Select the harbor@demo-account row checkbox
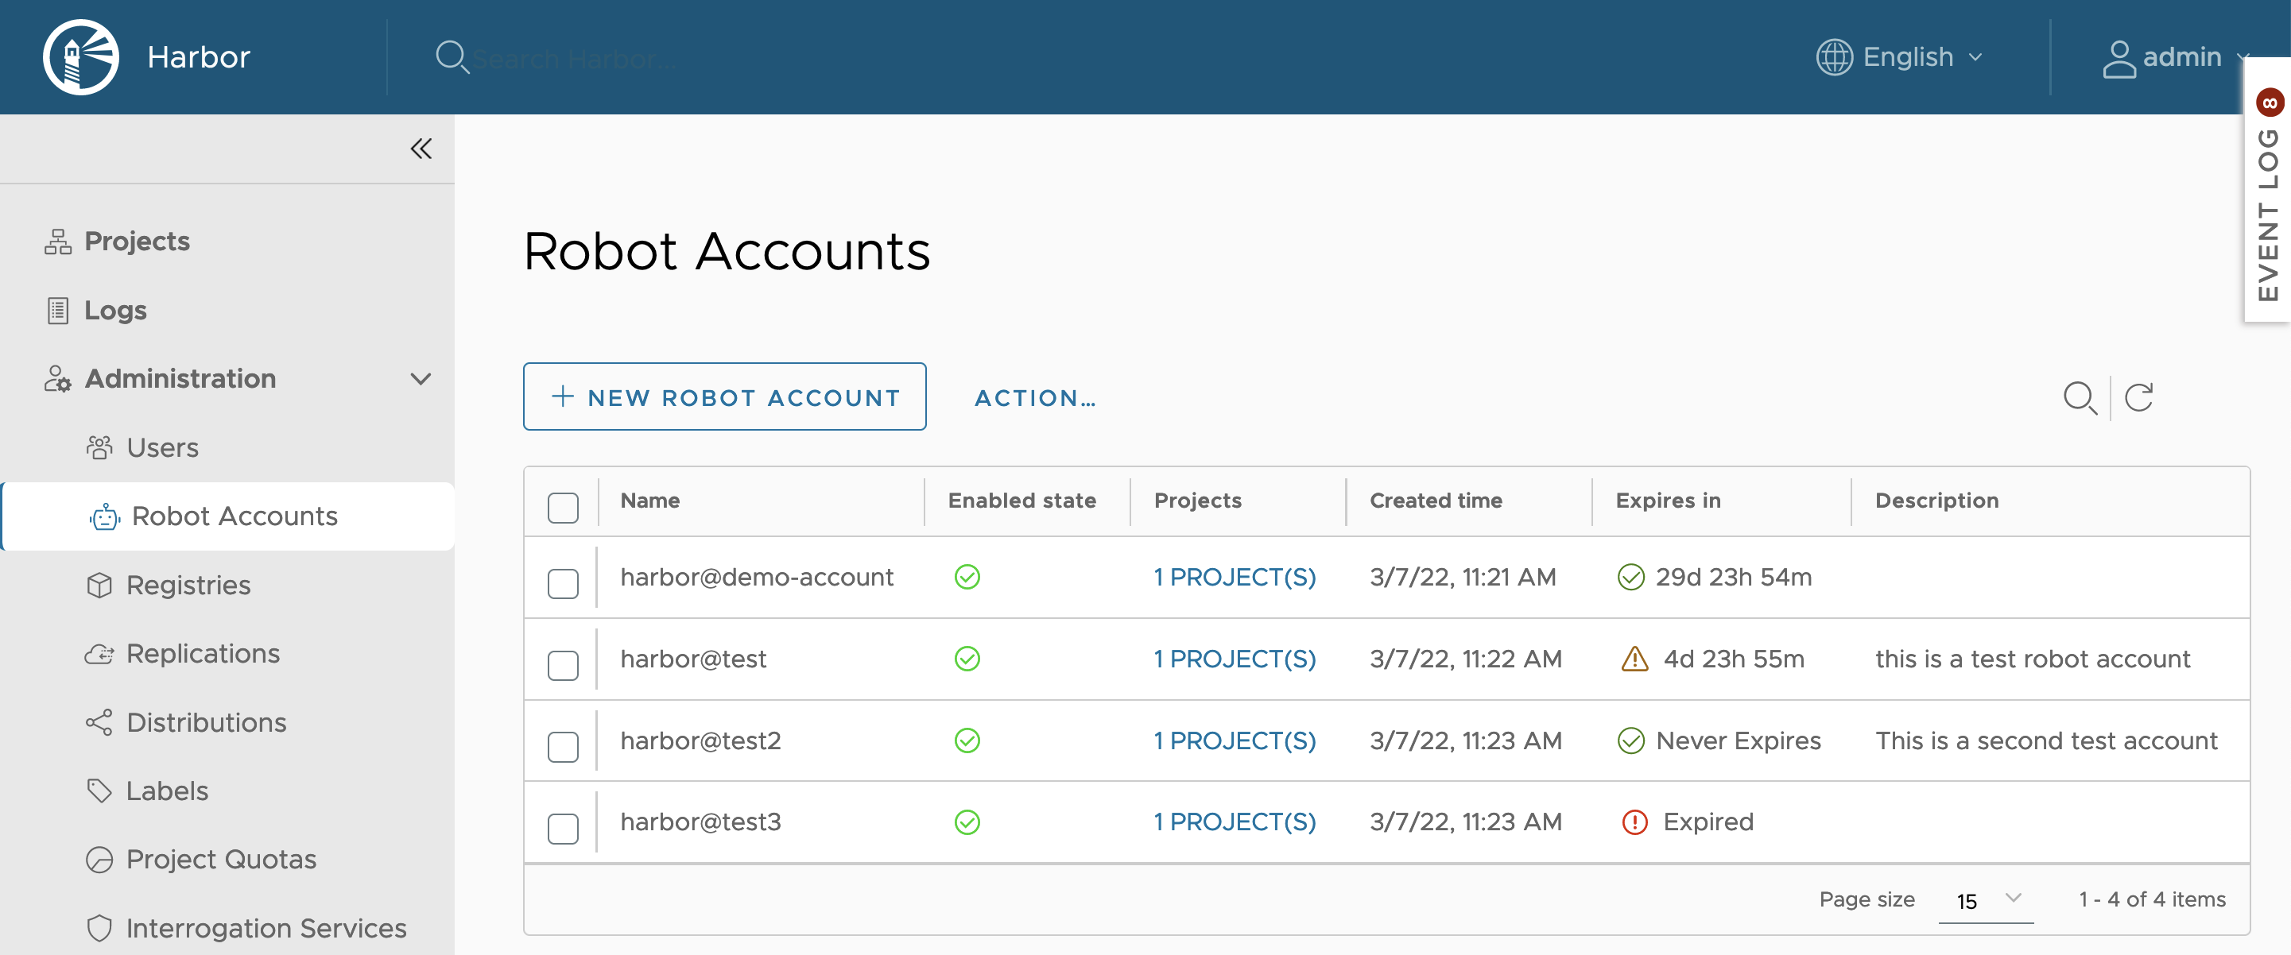 [563, 584]
